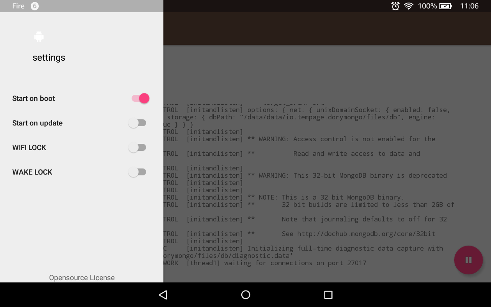
Task: Open Recent apps square icon
Action: (x=328, y=295)
